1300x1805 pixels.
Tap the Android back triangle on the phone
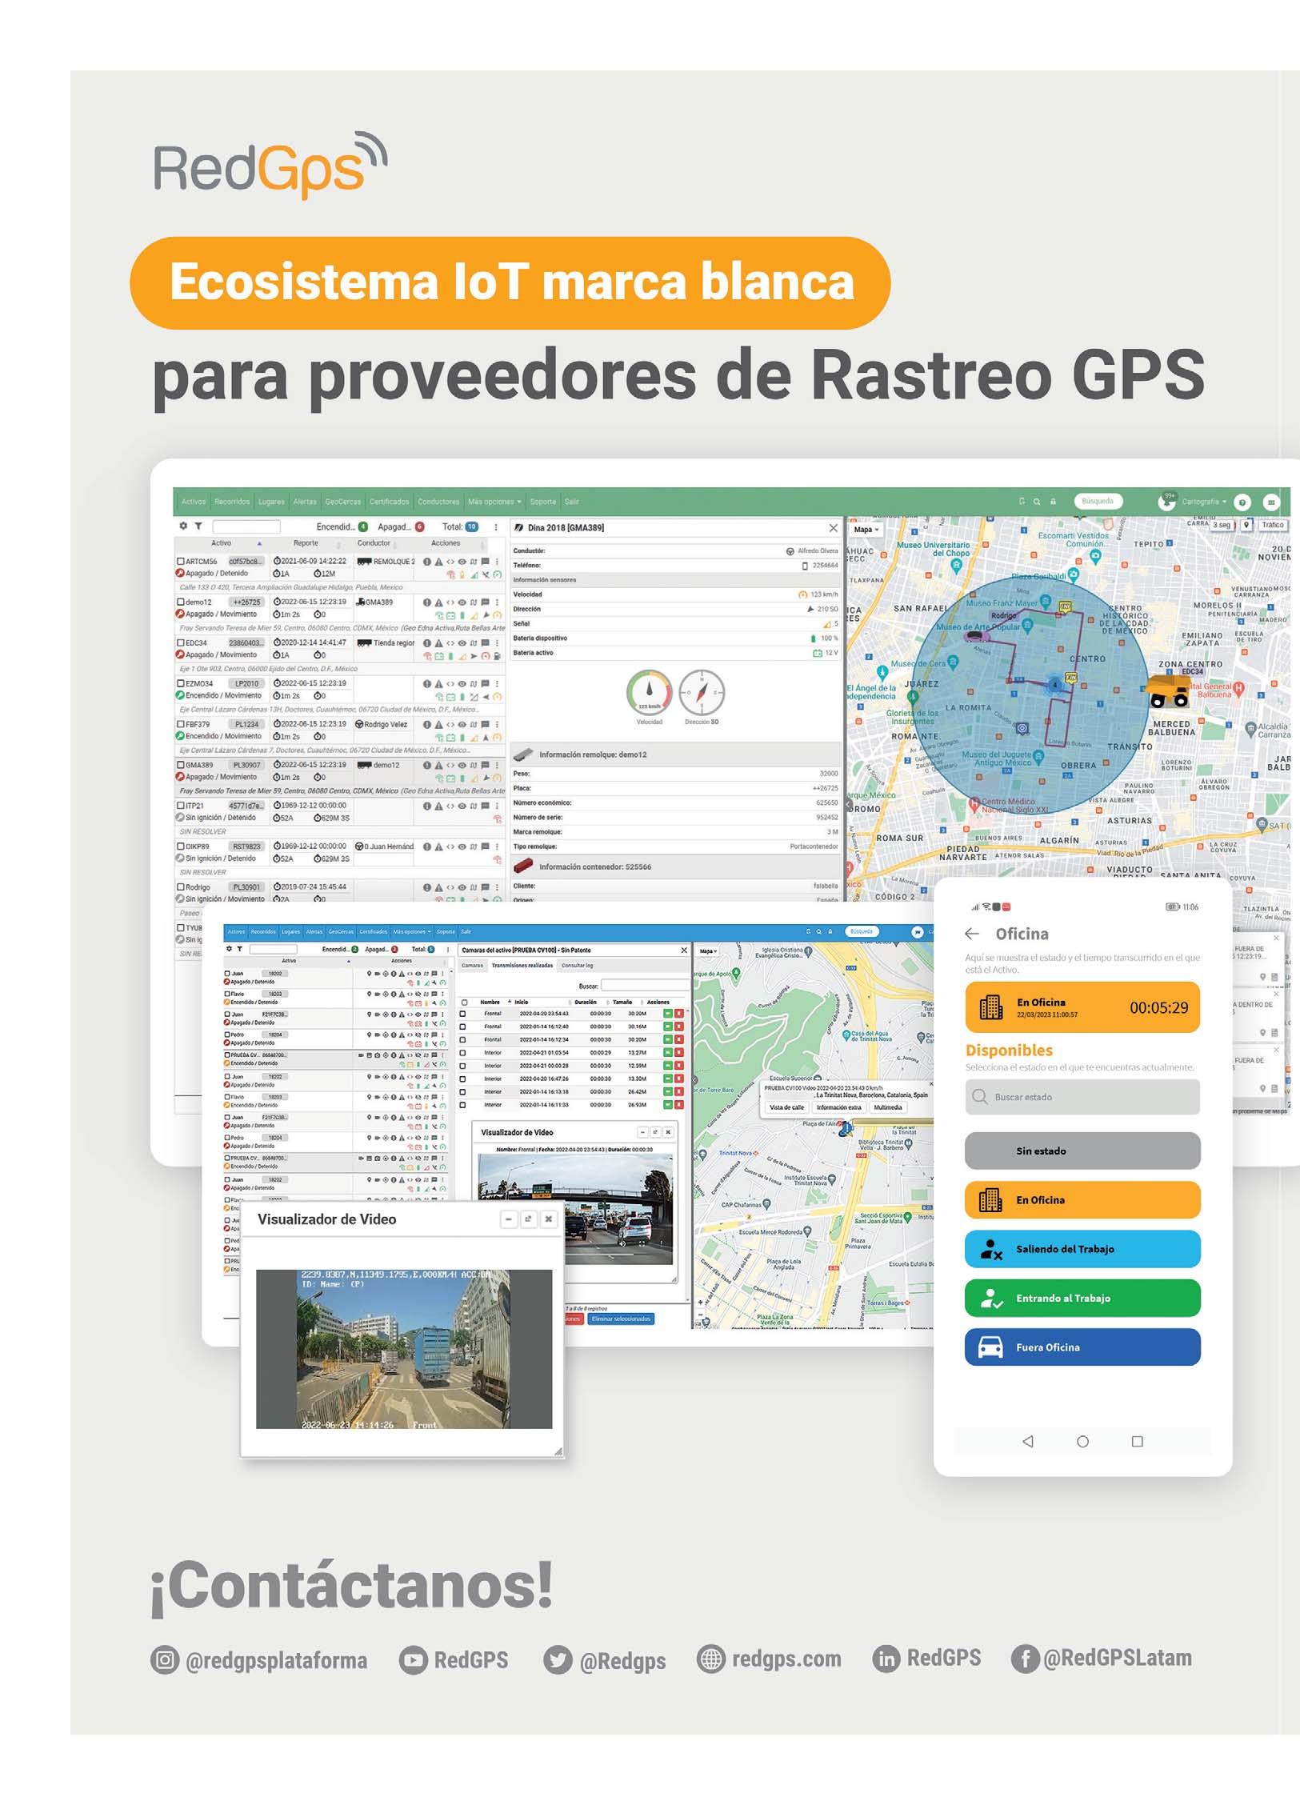1028,1442
